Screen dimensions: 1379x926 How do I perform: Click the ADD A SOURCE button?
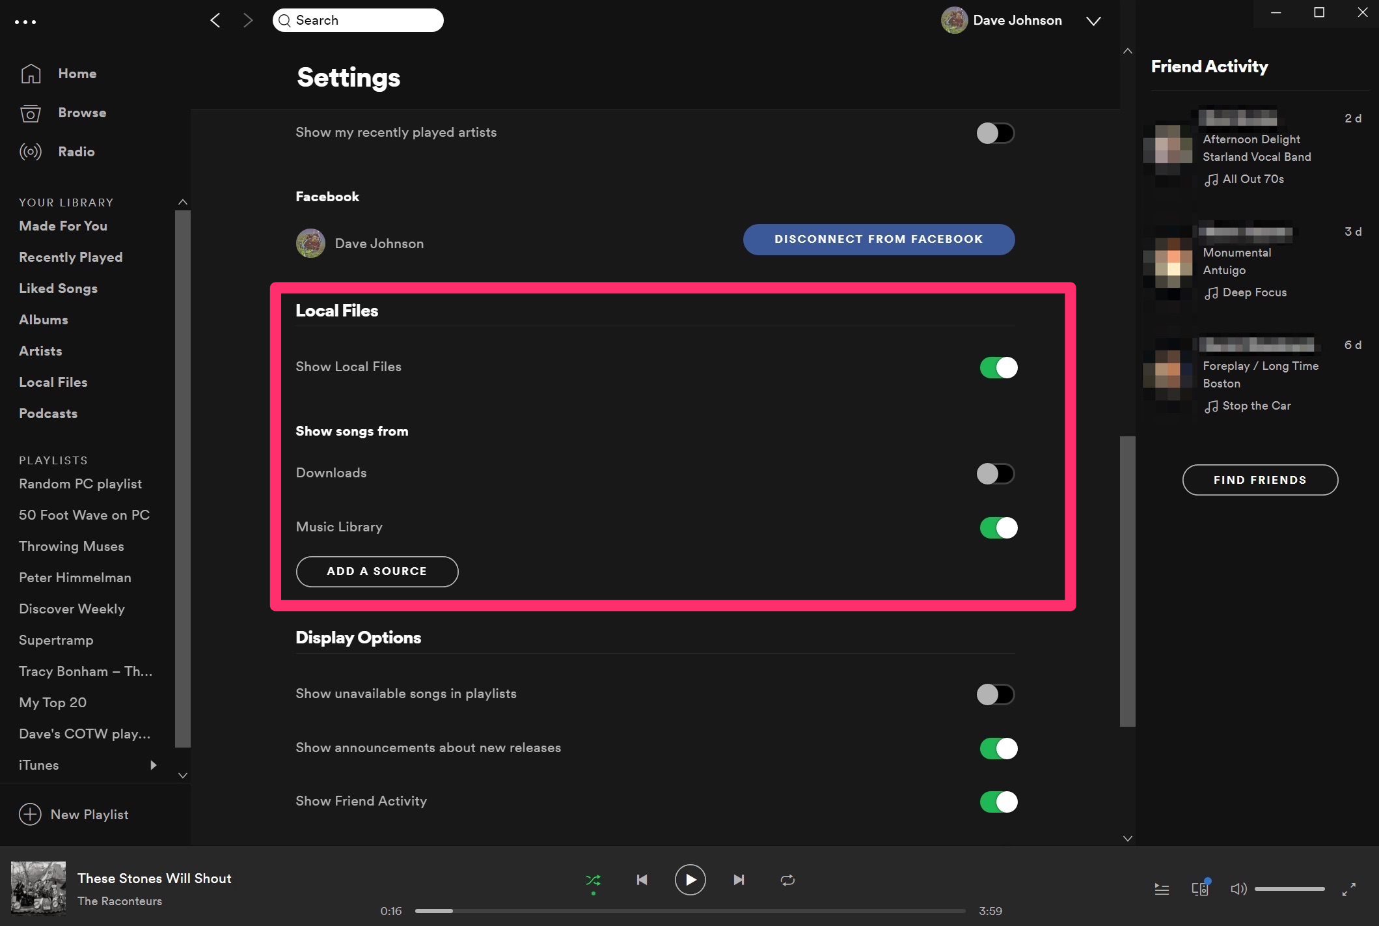pyautogui.click(x=376, y=570)
